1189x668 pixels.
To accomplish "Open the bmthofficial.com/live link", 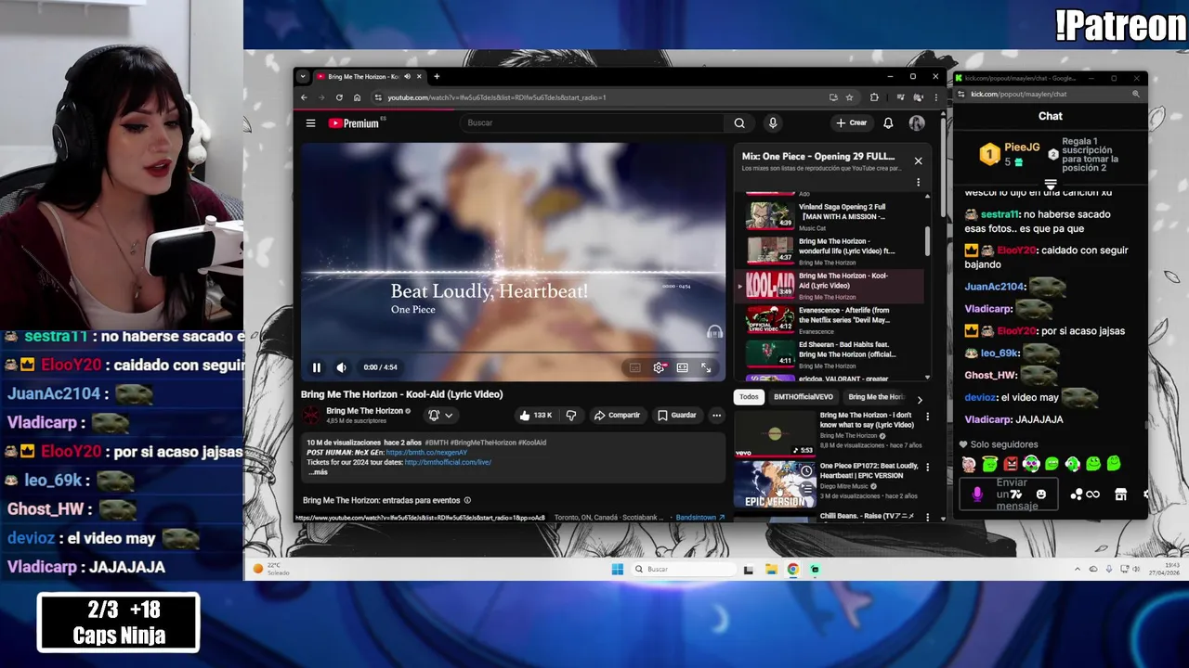I will coord(448,462).
